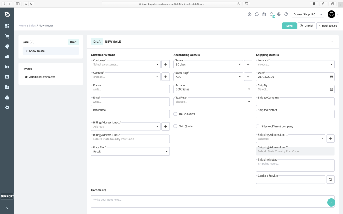This screenshot has height=214, width=343.
Task: Click the price tag icon in sidebar
Action: point(7,46)
